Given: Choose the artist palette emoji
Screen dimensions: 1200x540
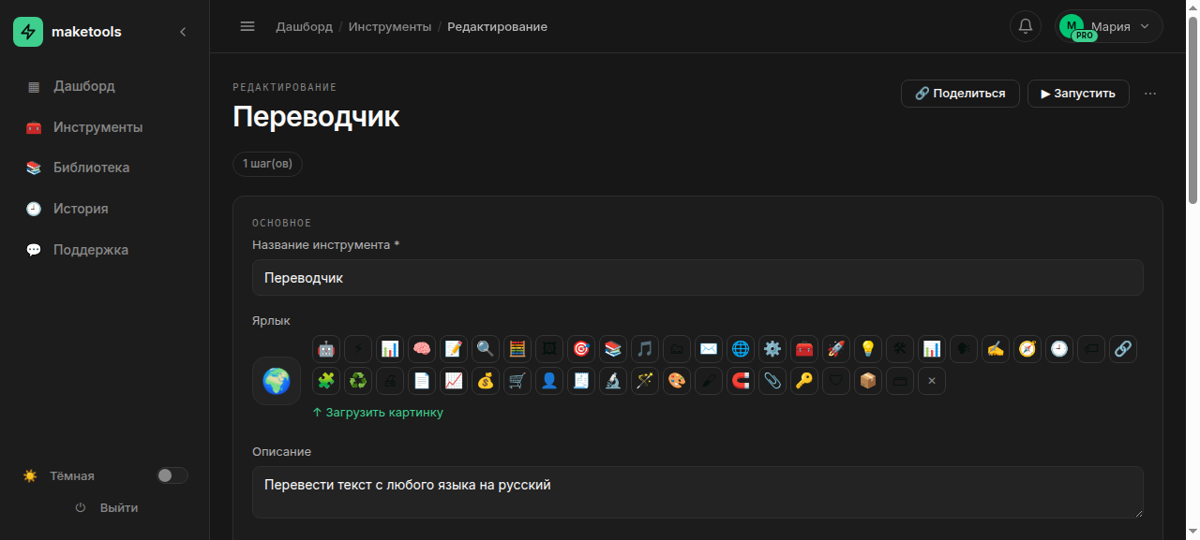Looking at the screenshot, I should pyautogui.click(x=677, y=381).
